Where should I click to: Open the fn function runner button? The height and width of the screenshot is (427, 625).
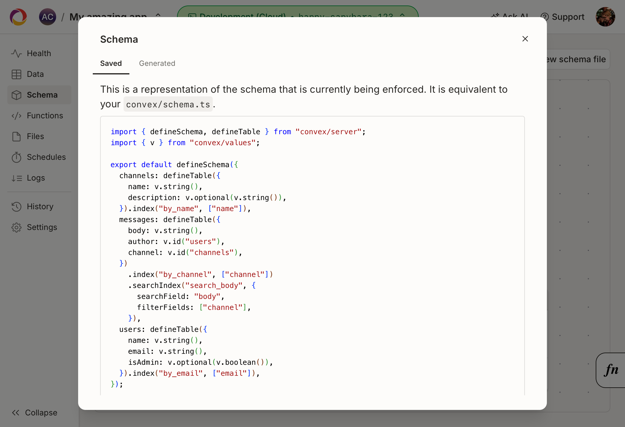pyautogui.click(x=610, y=370)
